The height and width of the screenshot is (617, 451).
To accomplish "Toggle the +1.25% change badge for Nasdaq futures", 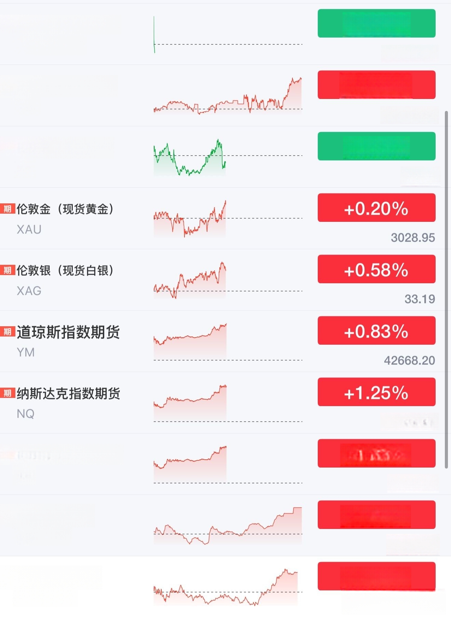I will 377,392.
